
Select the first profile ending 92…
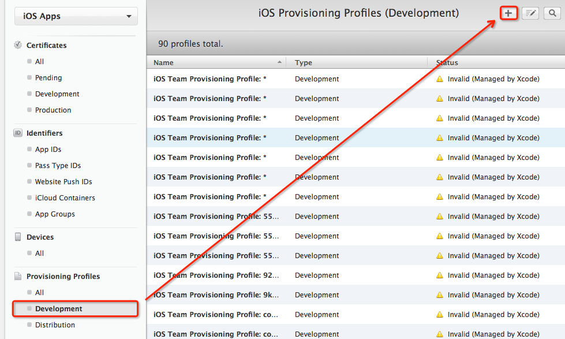(216, 275)
